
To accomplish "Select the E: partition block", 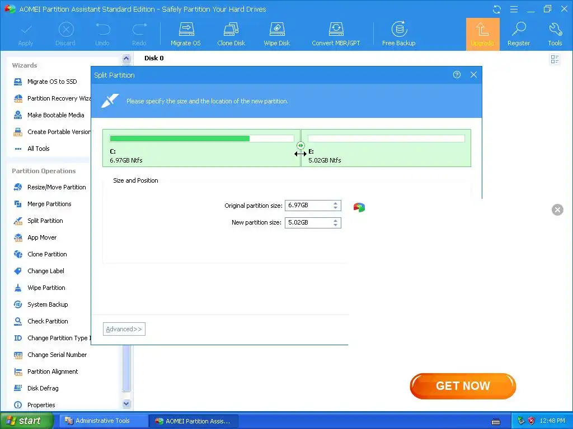I will point(386,148).
